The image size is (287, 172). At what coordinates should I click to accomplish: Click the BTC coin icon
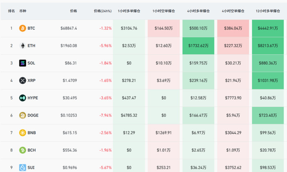[x=22, y=28]
